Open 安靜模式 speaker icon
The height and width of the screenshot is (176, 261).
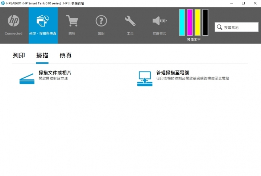click(159, 21)
